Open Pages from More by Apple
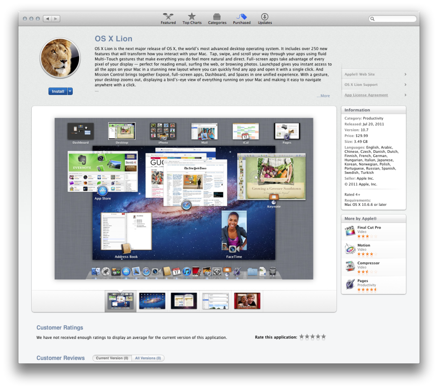This screenshot has width=438, height=389. coord(373,285)
